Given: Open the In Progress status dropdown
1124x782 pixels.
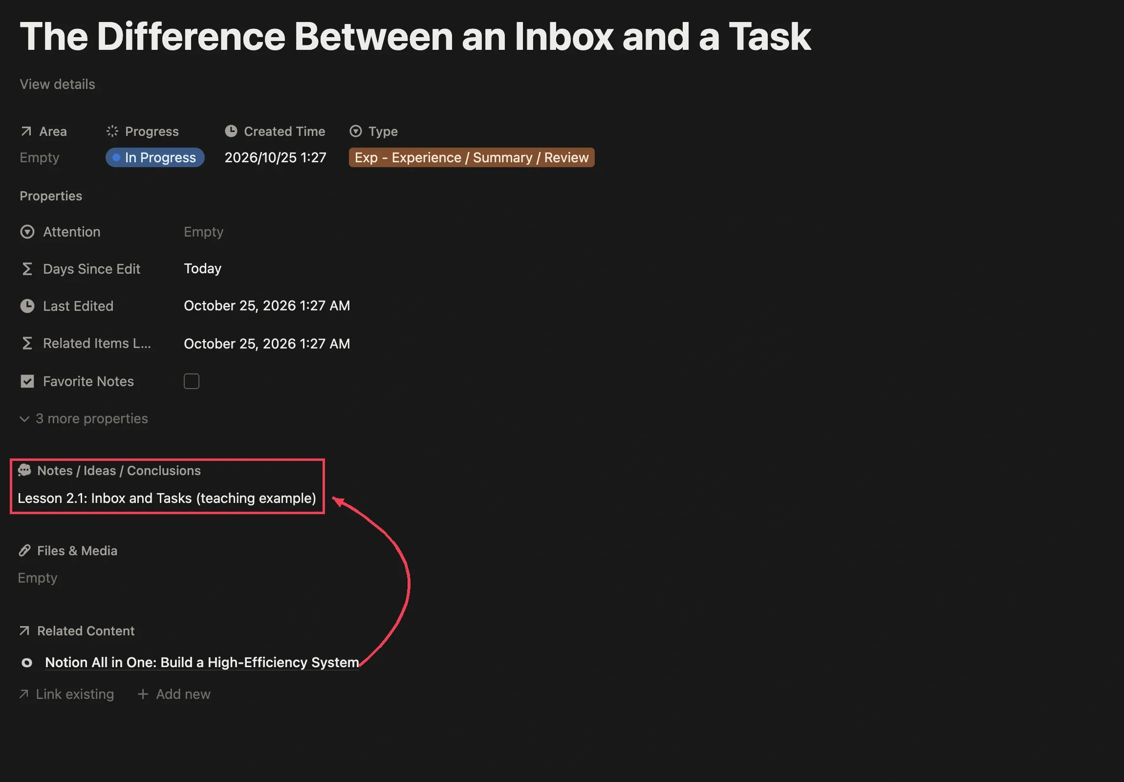Looking at the screenshot, I should point(155,157).
